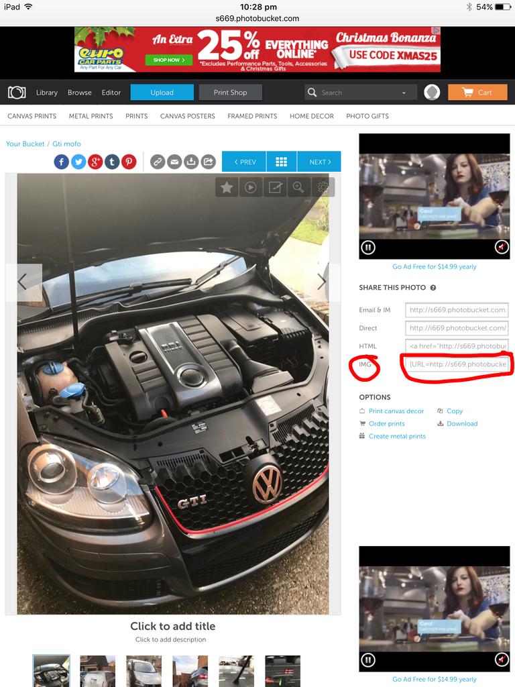The image size is (515, 687).
Task: Zoom photo with magnifier icon
Action: pos(298,188)
